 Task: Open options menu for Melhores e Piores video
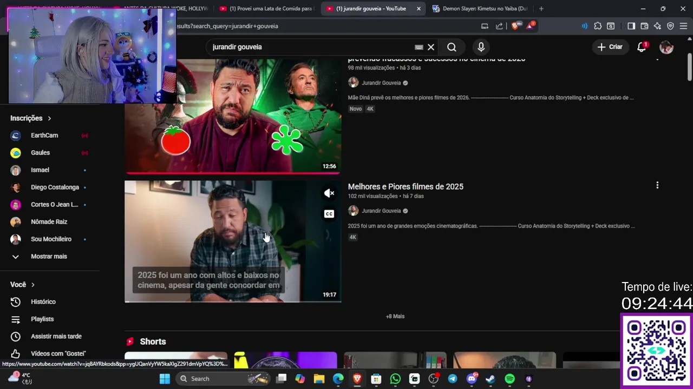657,185
